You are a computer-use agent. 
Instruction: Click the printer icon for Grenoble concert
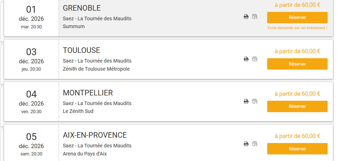(x=246, y=17)
